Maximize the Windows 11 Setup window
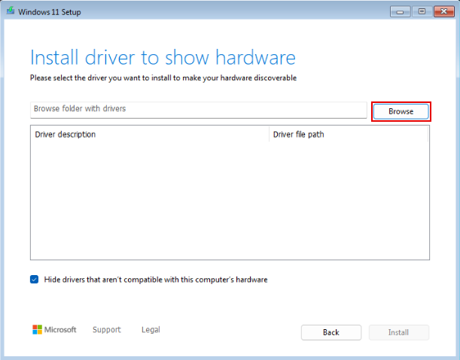 point(421,11)
